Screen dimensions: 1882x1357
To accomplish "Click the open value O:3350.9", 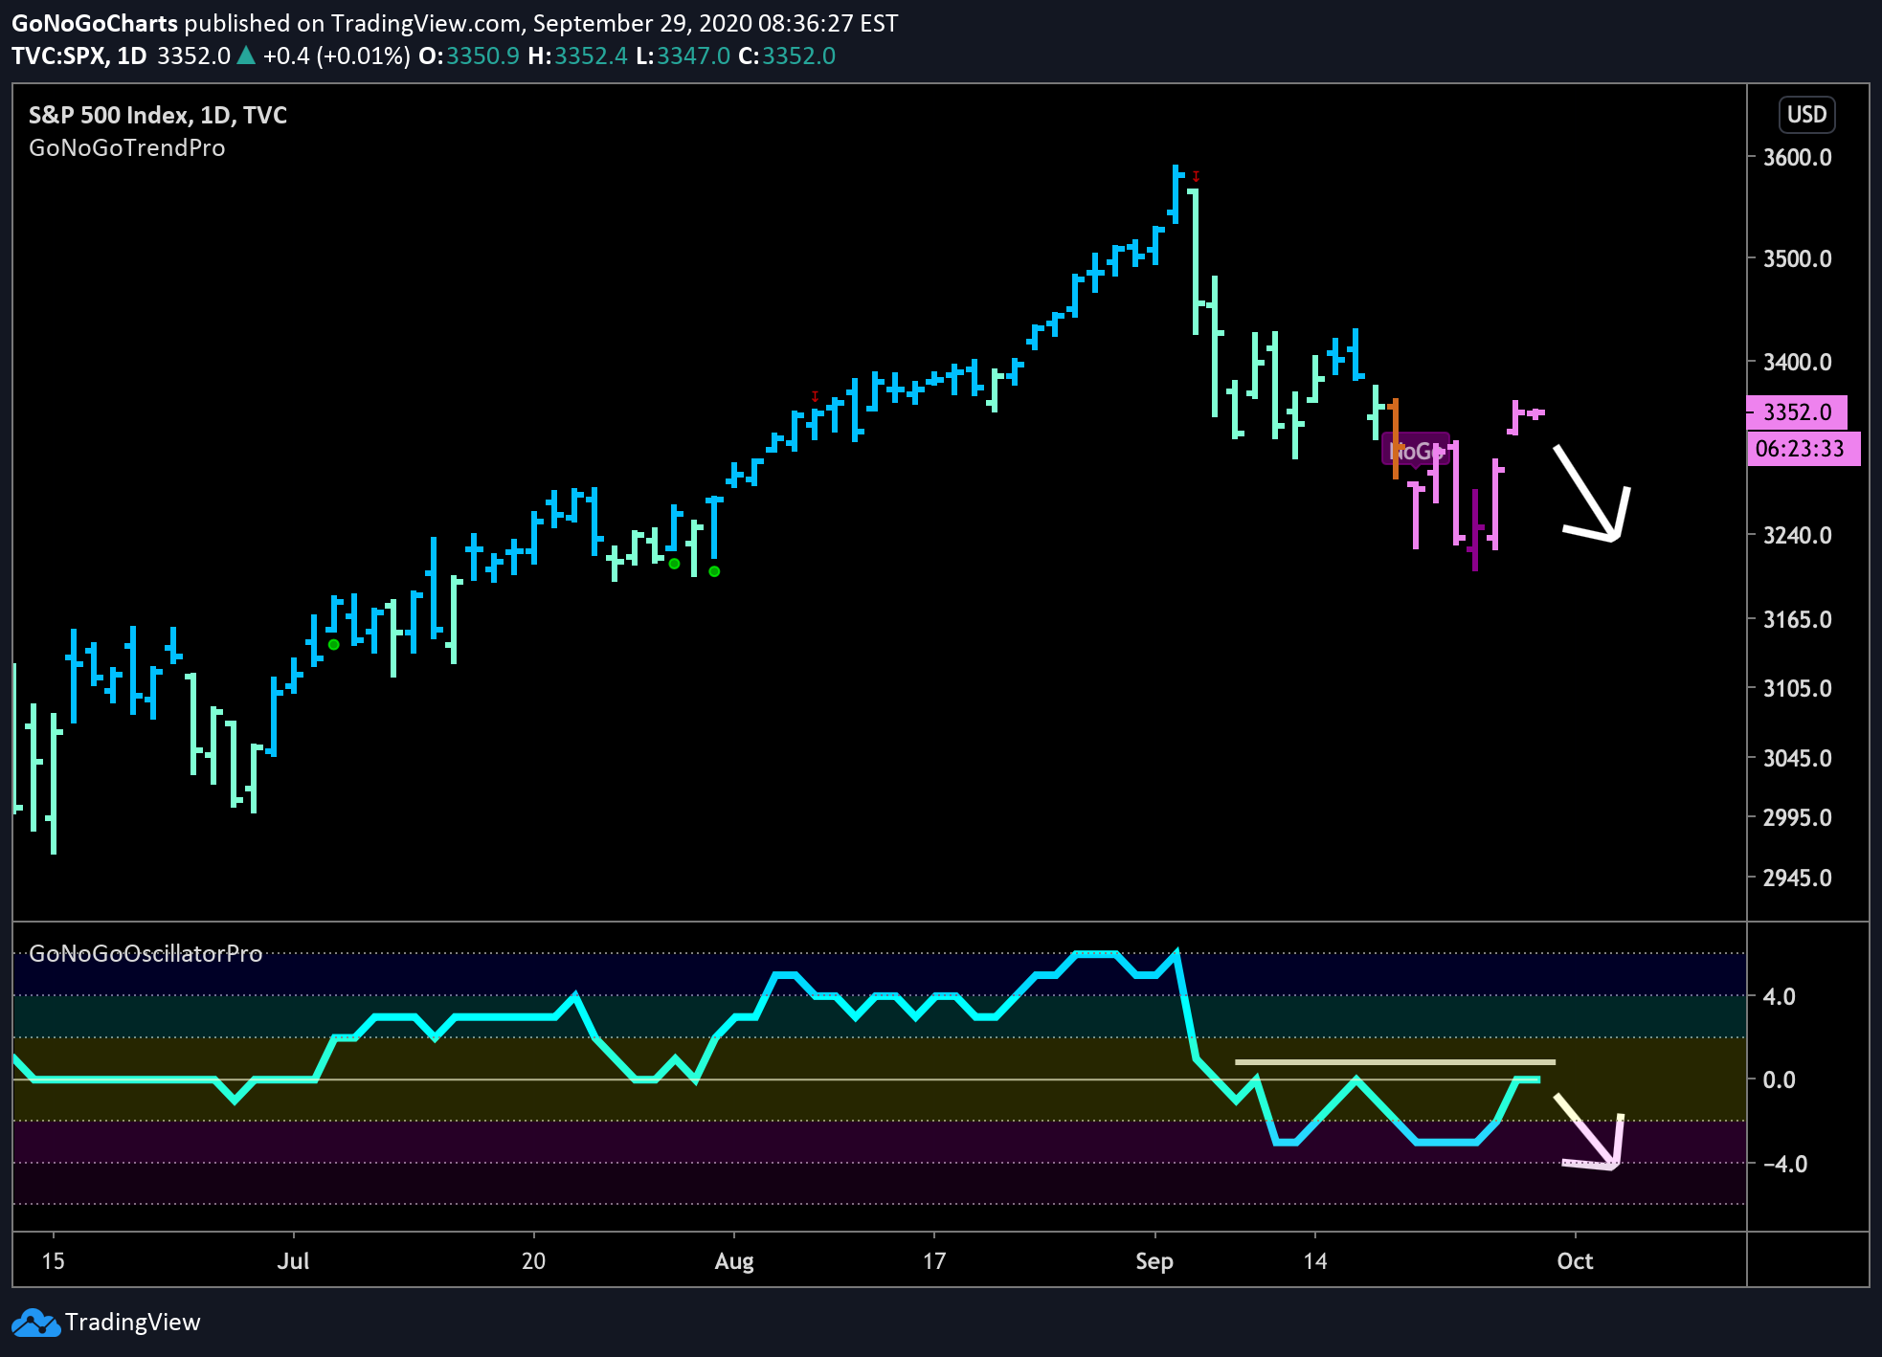I will pos(469,56).
